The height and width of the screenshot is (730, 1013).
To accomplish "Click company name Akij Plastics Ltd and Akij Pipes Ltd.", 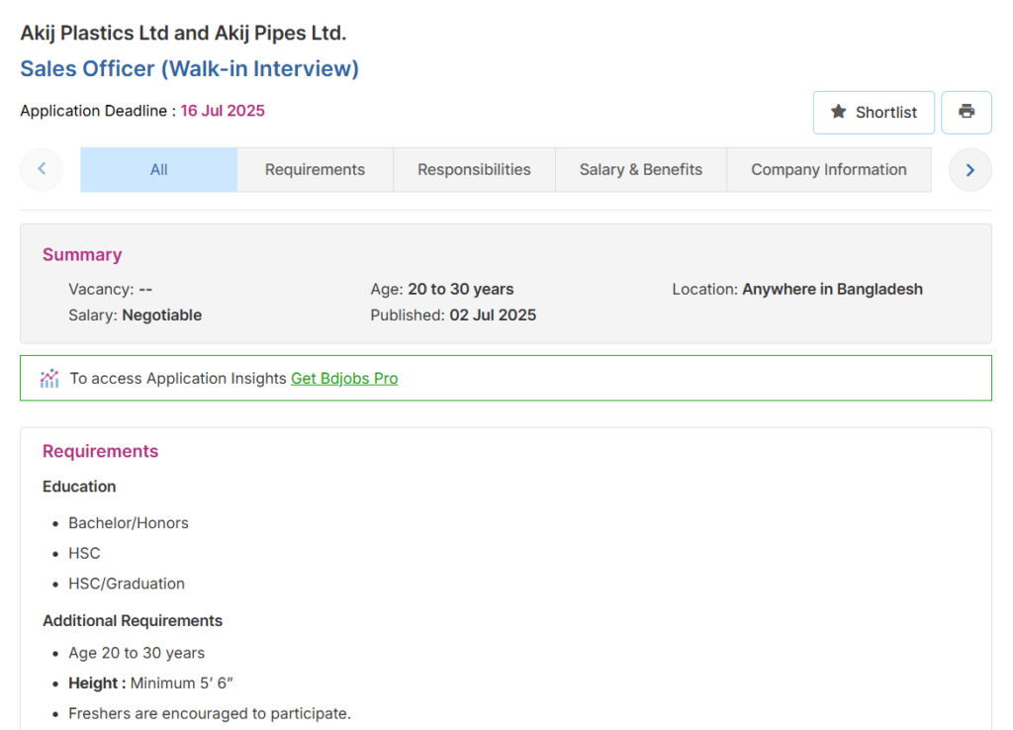I will (183, 33).
